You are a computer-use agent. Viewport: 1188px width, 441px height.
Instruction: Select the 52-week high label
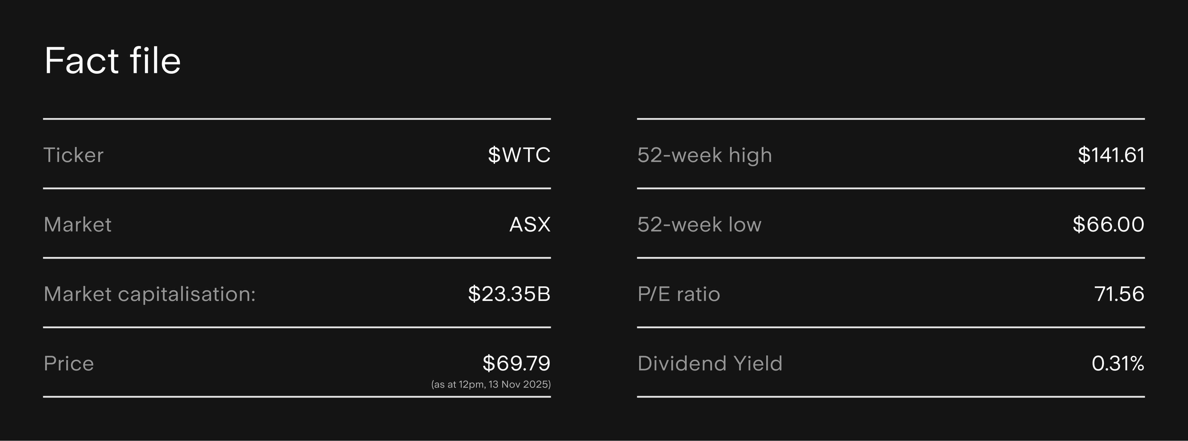pos(705,155)
